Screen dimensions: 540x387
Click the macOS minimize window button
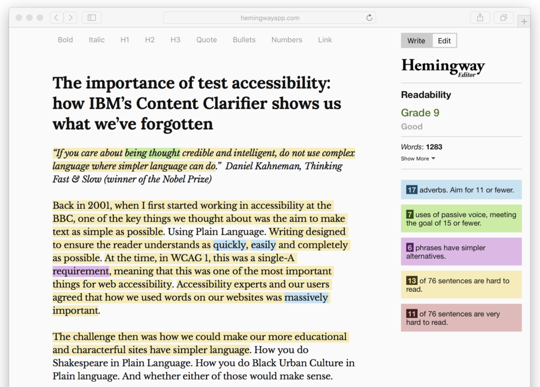tap(30, 17)
